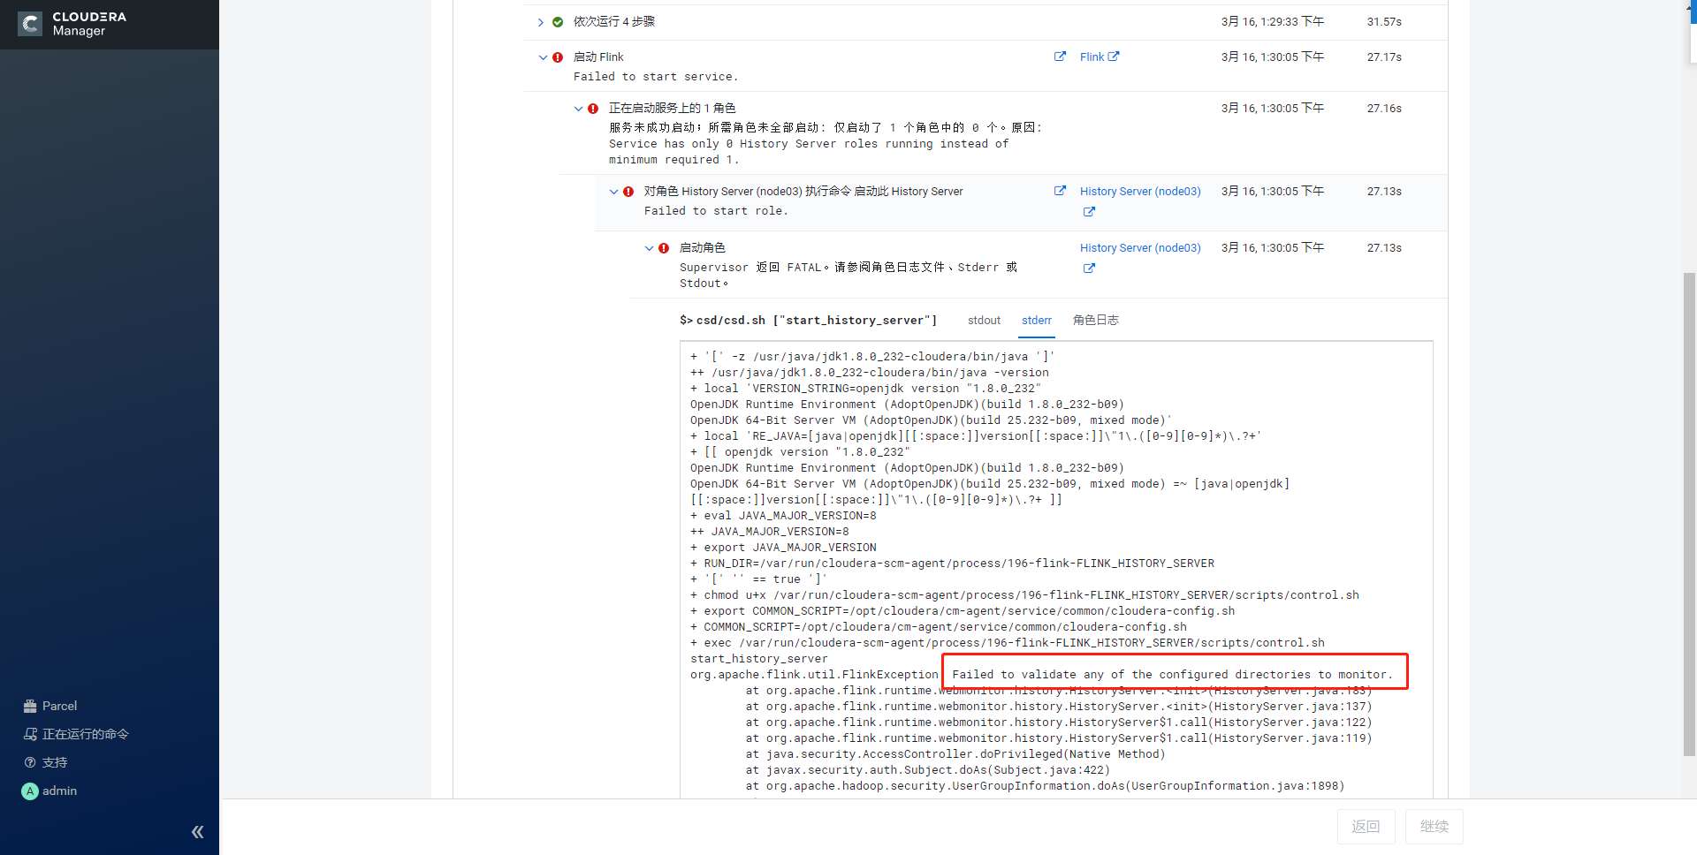Collapse the 启动 Flink step
This screenshot has width=1697, height=855.
[x=543, y=57]
